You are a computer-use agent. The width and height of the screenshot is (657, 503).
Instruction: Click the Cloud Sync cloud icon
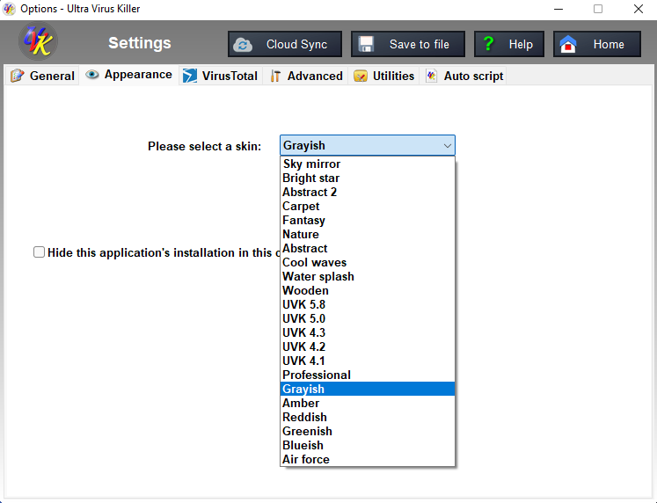(x=243, y=44)
